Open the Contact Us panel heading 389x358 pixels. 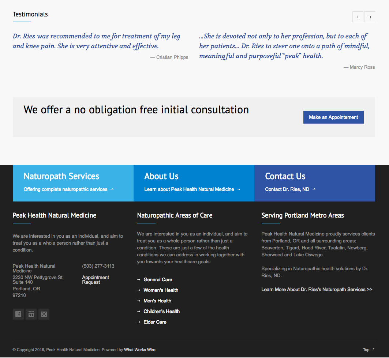pos(285,176)
